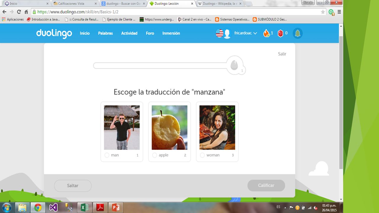Open Sistemas Operativos bookmark
The height and width of the screenshot is (213, 379).
(232, 20)
